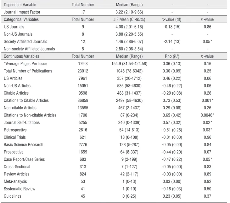Click the median '9 (2-199)'

coord(129,159)
